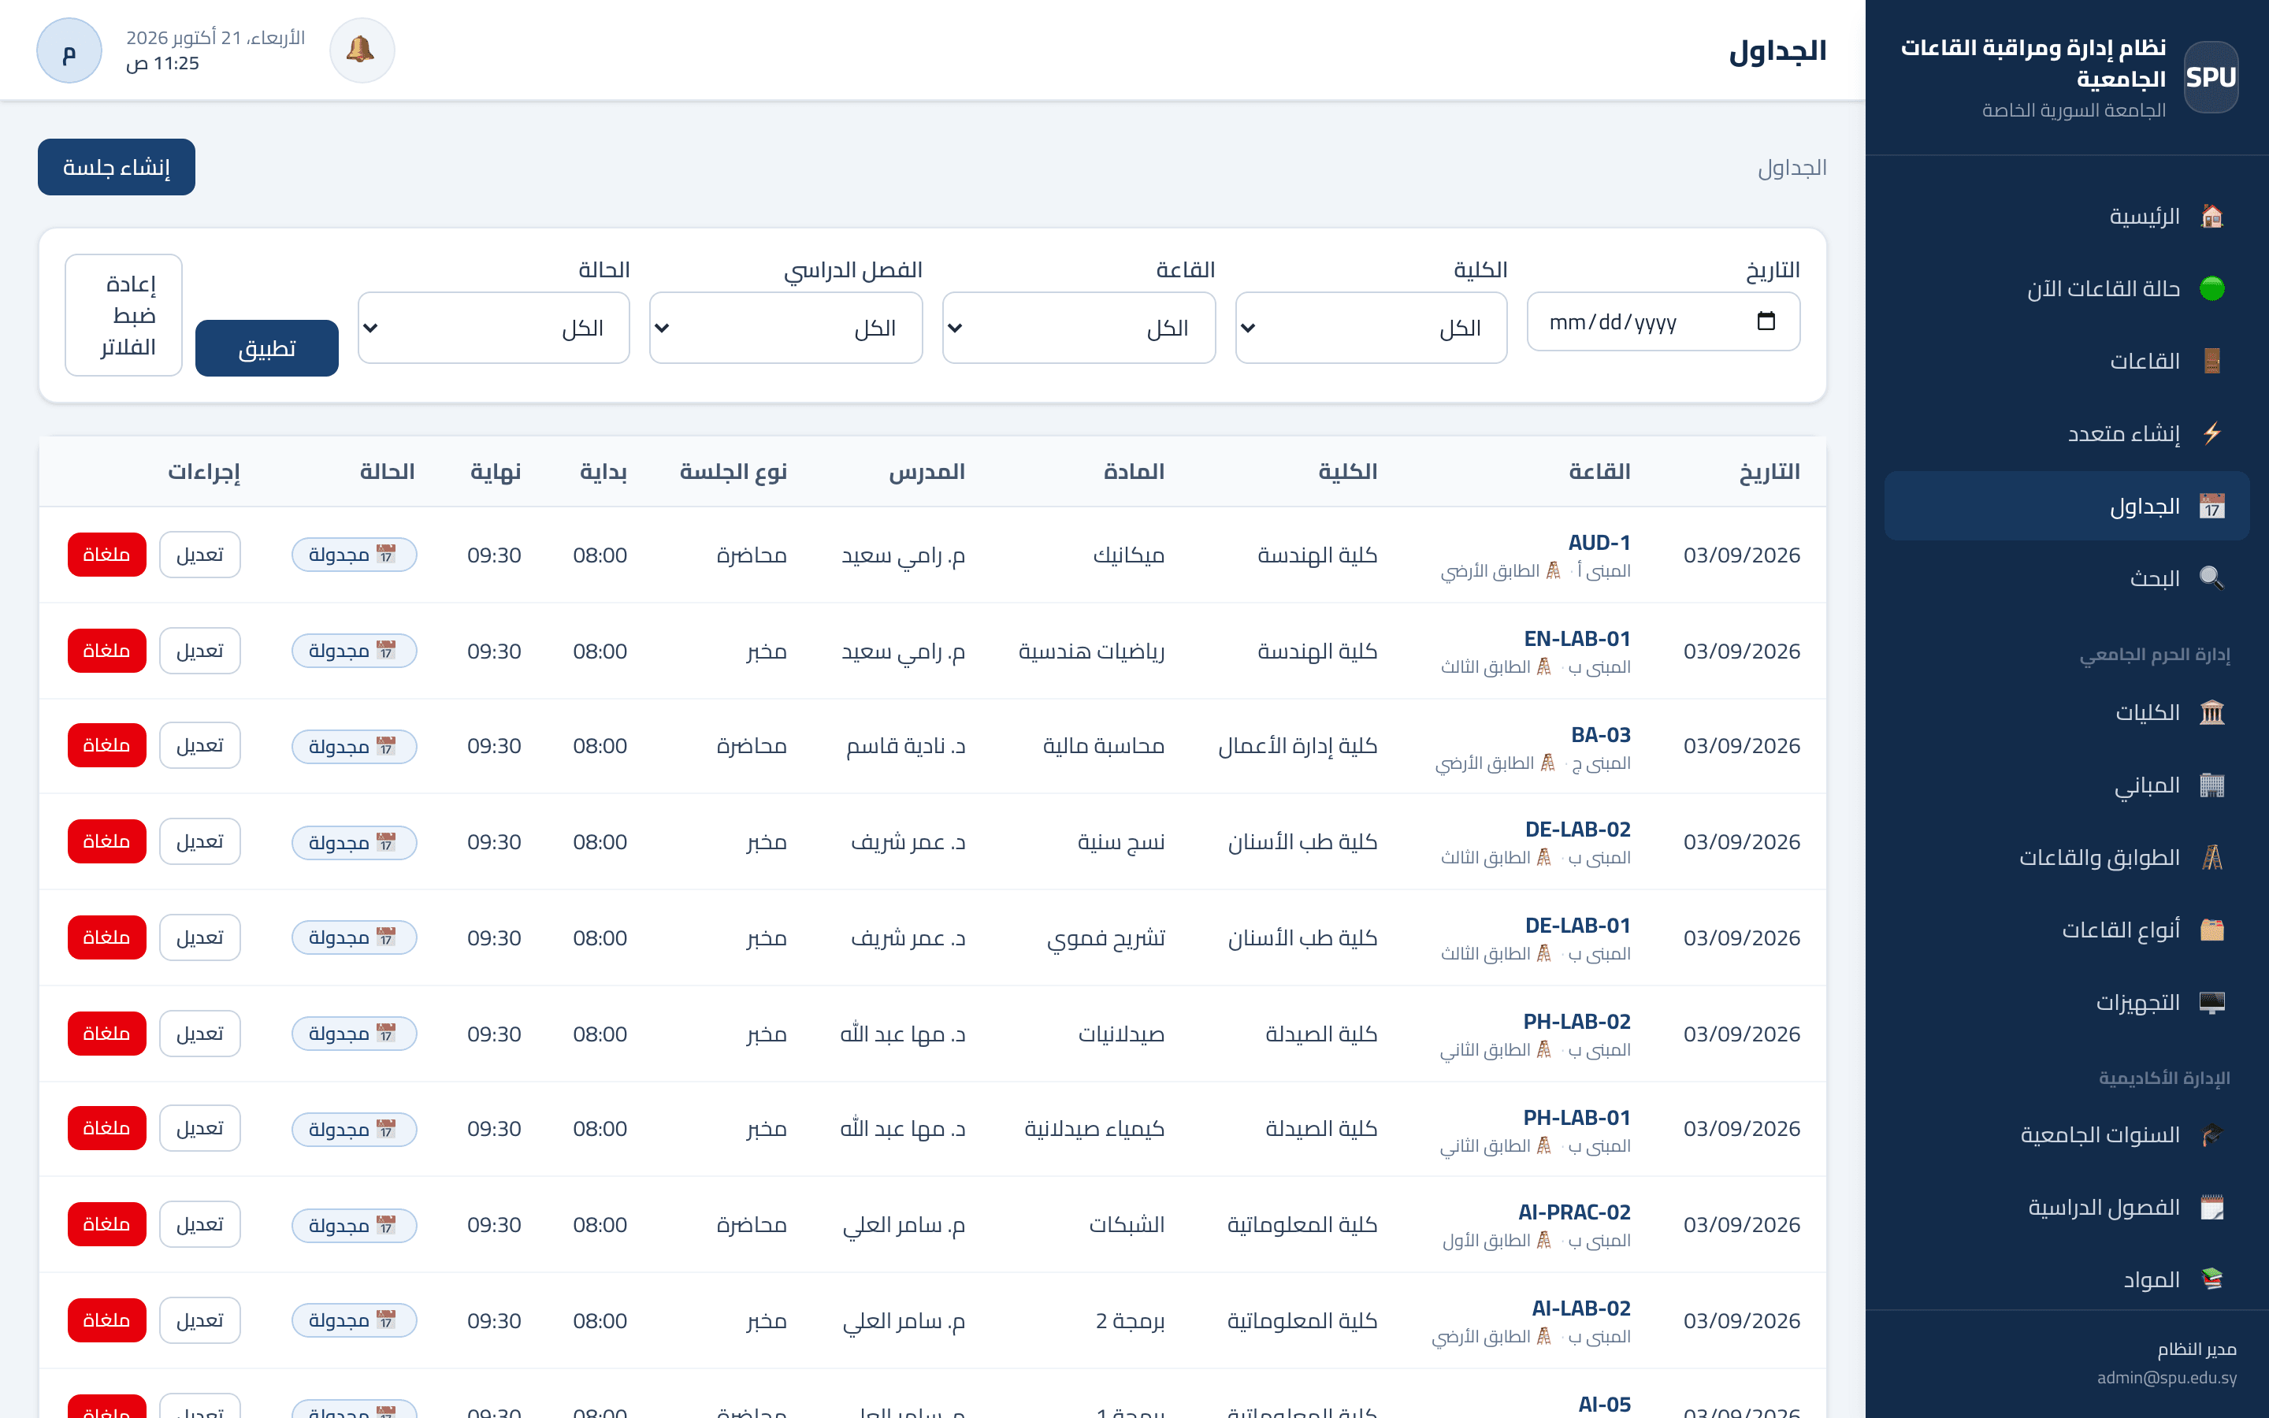Screen dimensions: 2269x1418
Task: Click the التاريخ date input field
Action: pos(1663,321)
